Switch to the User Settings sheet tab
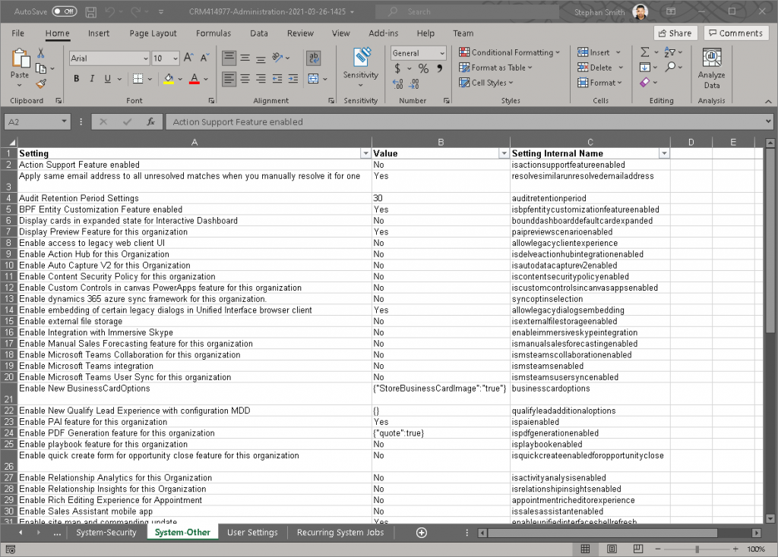 click(x=252, y=533)
